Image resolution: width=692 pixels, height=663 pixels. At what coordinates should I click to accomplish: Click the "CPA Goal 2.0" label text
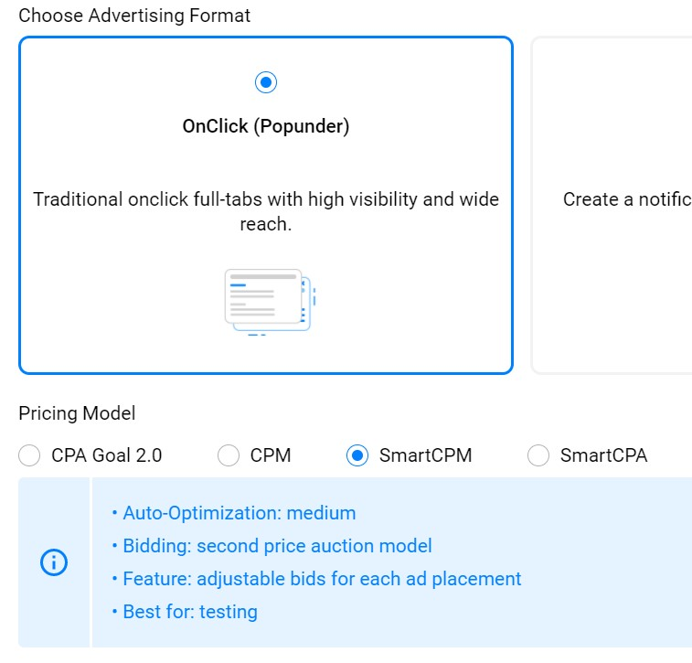(x=106, y=455)
